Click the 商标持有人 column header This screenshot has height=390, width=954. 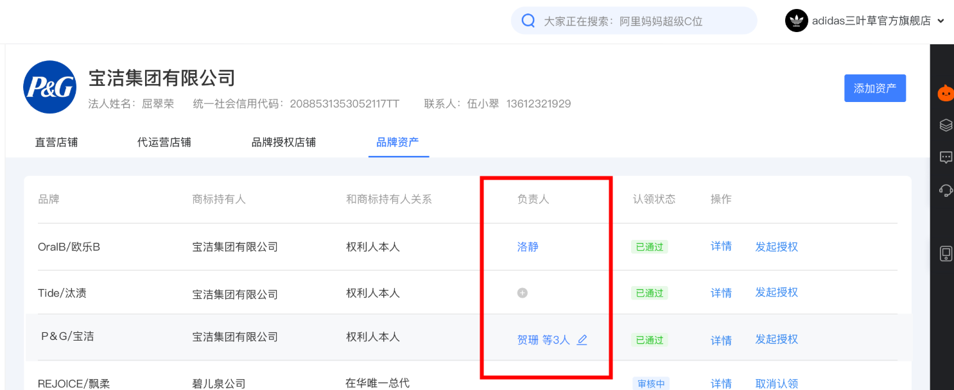219,199
